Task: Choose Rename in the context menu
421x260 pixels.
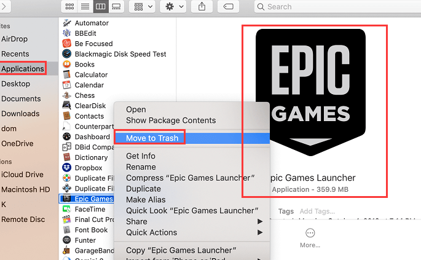Action: (141, 167)
